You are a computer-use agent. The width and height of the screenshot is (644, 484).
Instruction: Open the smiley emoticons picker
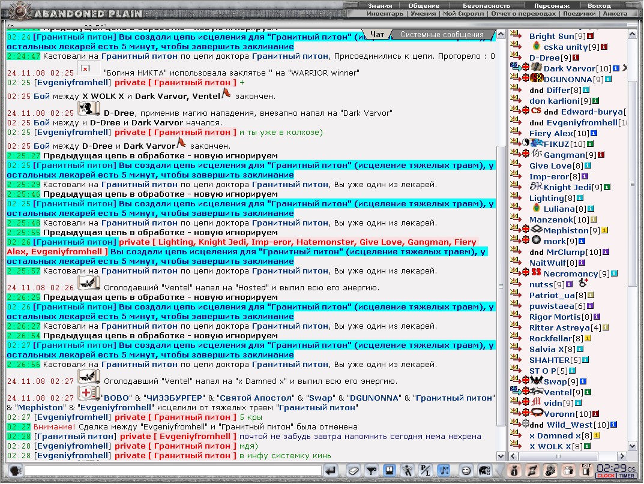click(x=466, y=470)
